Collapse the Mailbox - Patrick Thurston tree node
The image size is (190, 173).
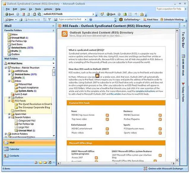[6, 68]
